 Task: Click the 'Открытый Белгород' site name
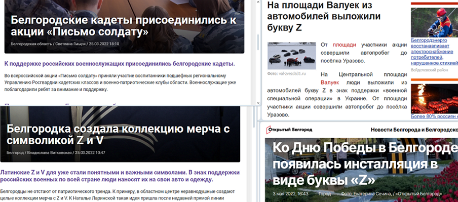(x=291, y=130)
